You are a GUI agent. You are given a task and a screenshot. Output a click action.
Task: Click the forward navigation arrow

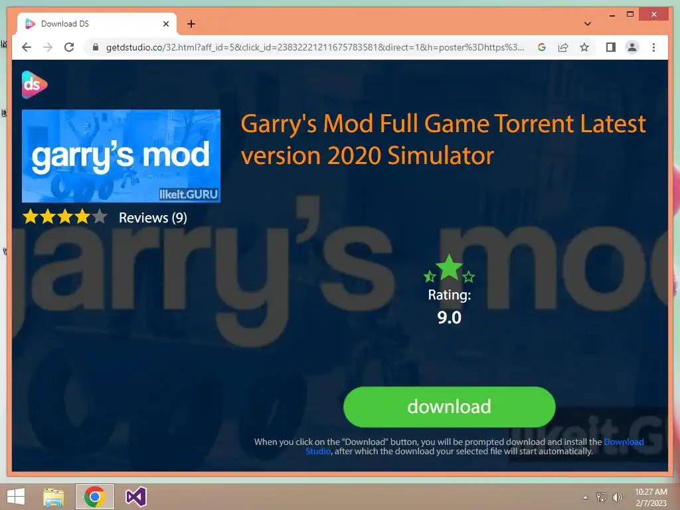(48, 47)
